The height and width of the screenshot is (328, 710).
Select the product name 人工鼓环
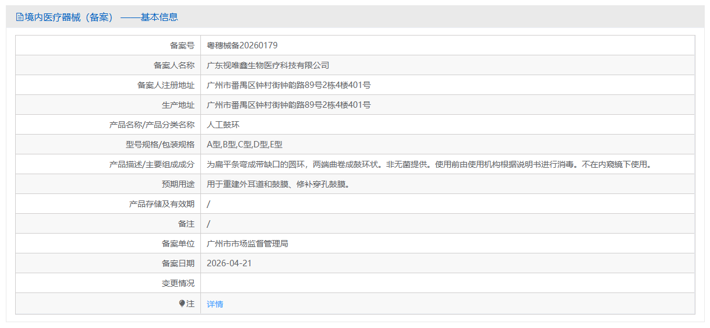[x=223, y=125]
